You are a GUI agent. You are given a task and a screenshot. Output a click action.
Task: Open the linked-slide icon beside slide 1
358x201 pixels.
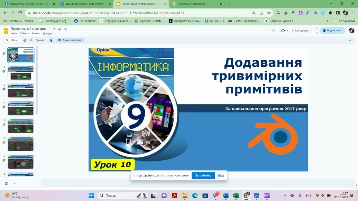coord(4,53)
